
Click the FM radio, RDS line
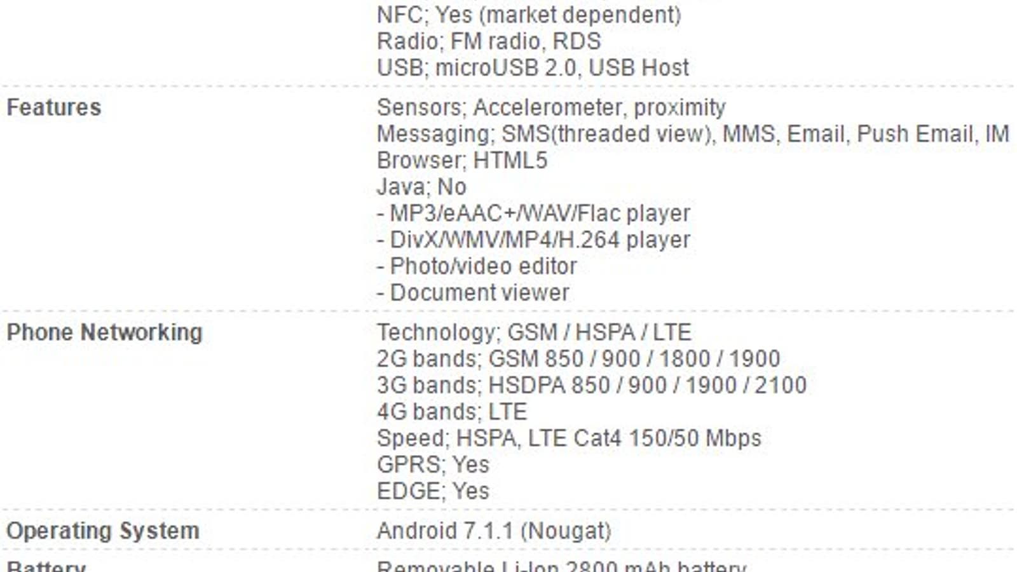(488, 41)
